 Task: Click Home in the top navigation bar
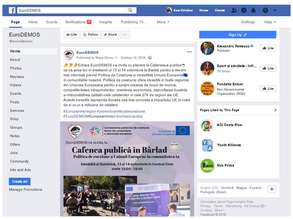click(204, 10)
